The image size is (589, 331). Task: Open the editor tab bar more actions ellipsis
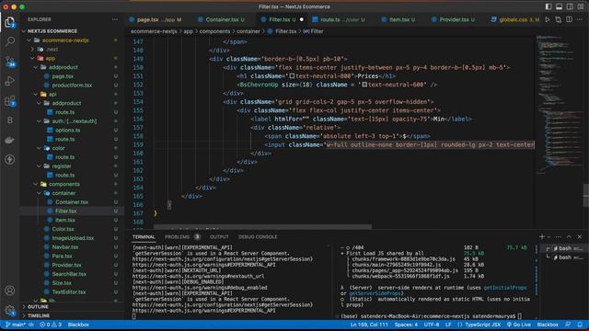(x=580, y=19)
